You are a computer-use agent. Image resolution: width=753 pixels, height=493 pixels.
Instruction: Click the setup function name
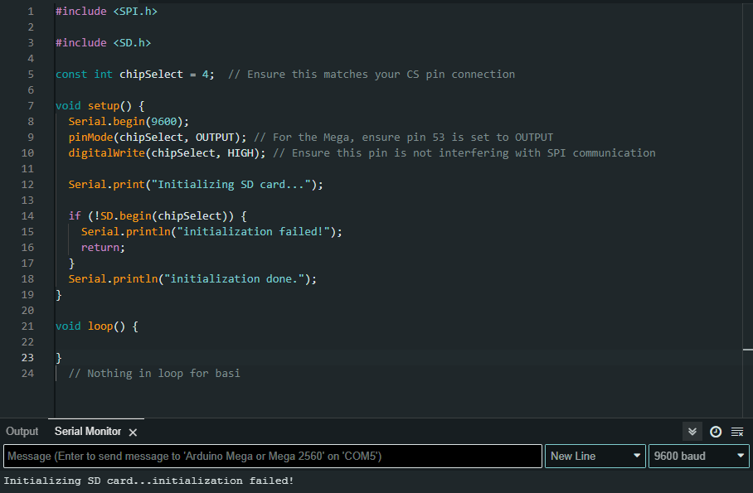(103, 106)
